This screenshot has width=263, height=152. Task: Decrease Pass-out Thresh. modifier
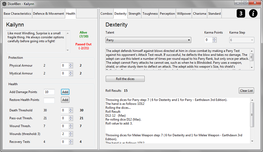[x=70, y=119]
